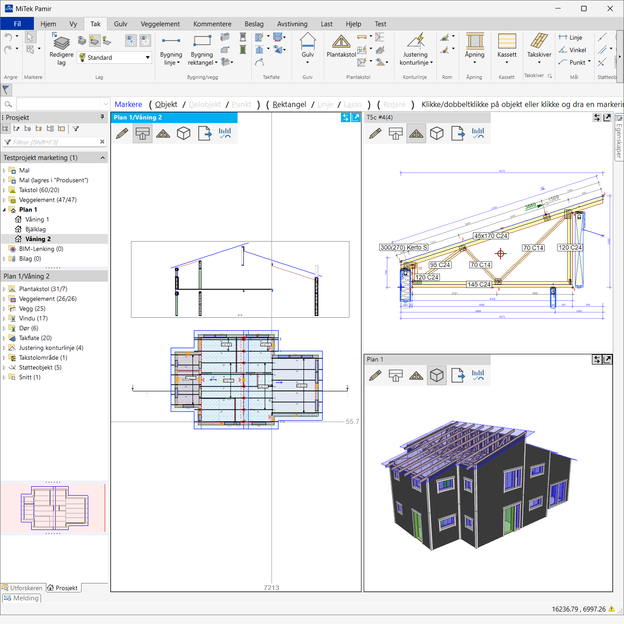Screen dimensions: 624x624
Task: Click the Rektangel selection mode link
Action: tap(289, 104)
